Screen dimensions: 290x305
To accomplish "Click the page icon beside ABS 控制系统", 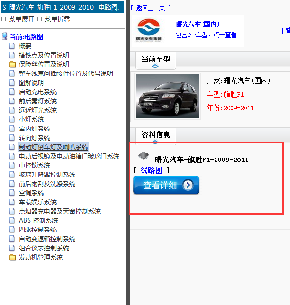I will click(x=12, y=220).
